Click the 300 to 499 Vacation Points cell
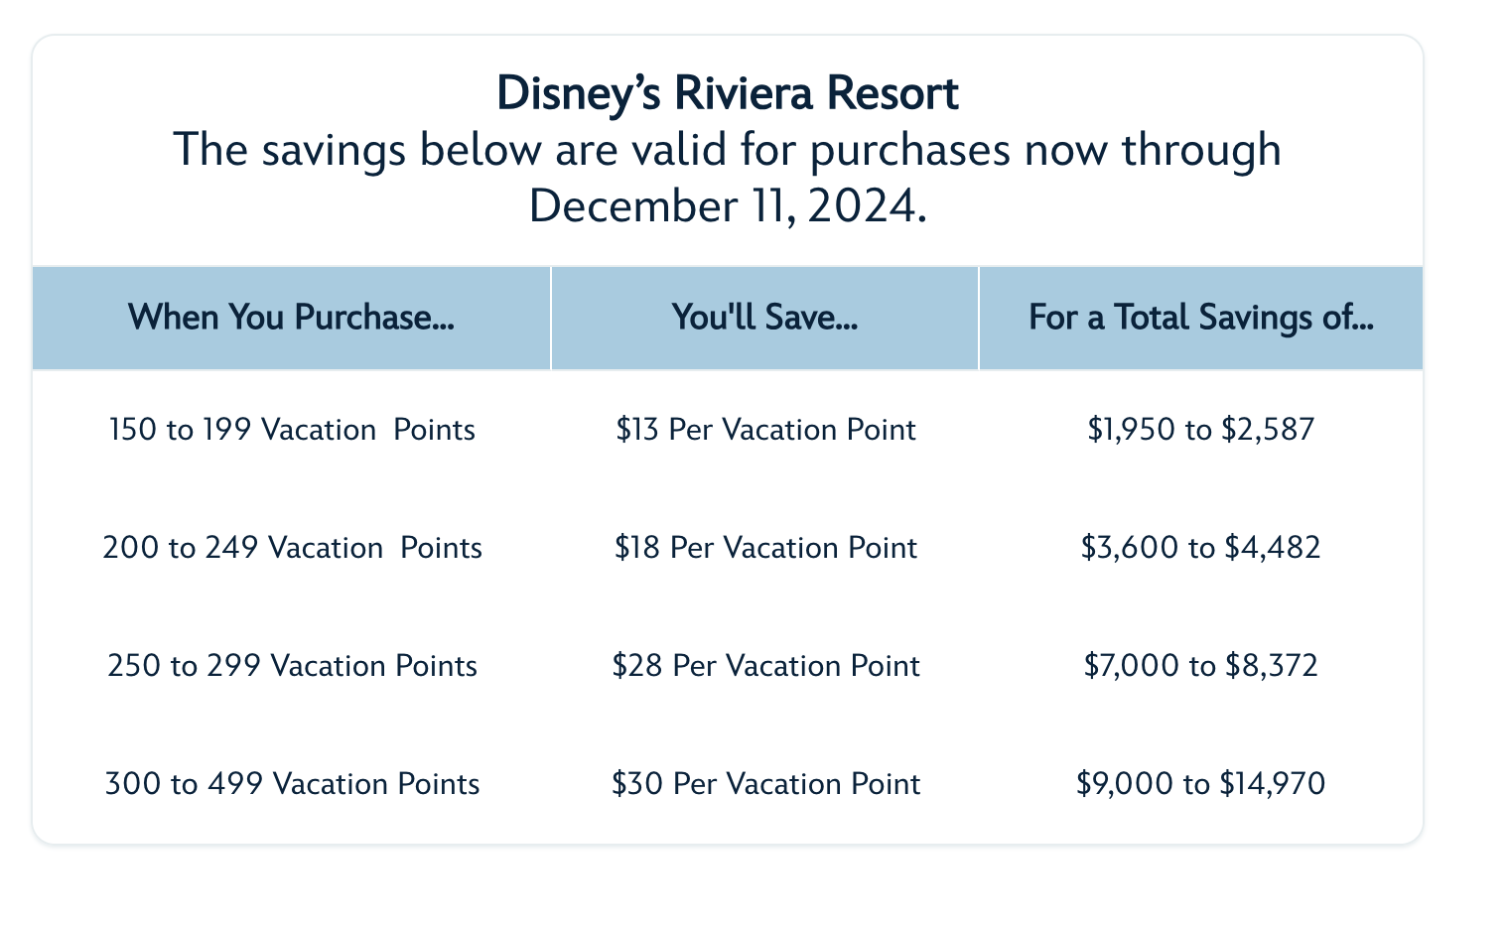1509x927 pixels. [x=292, y=784]
